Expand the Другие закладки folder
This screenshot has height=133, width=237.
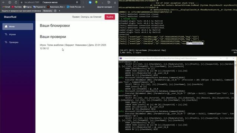pos(106,7)
